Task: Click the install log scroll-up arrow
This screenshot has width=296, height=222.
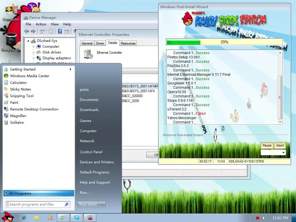Action: click(280, 53)
